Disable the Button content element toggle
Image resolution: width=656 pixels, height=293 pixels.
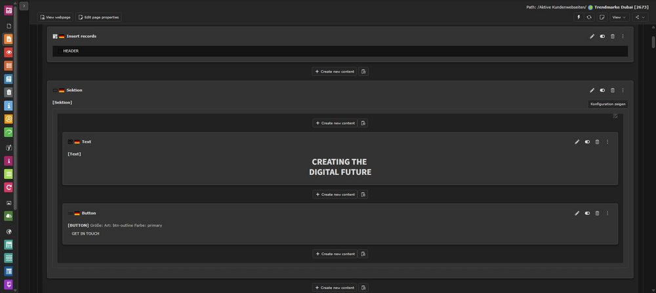point(587,213)
